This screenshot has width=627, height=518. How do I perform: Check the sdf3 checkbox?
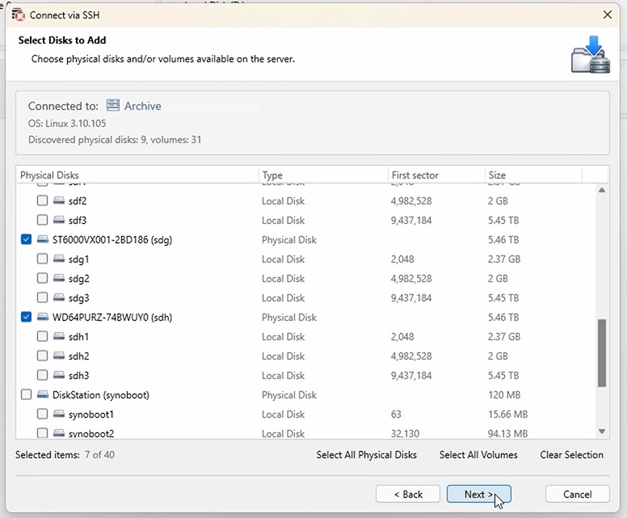tap(42, 220)
